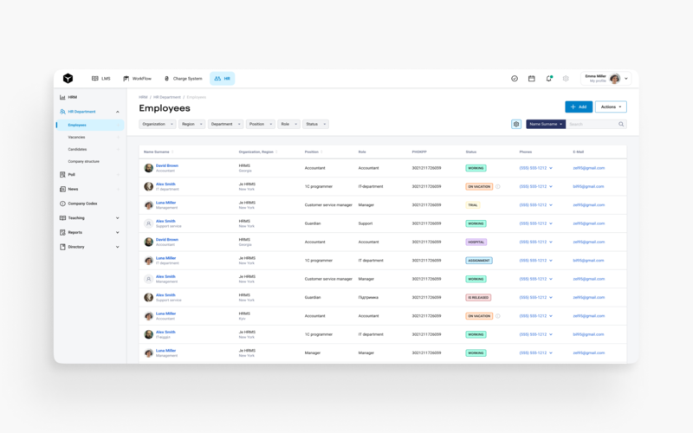Screen dimensions: 693x433
Task: Open the Position filter dropdown
Action: point(261,124)
